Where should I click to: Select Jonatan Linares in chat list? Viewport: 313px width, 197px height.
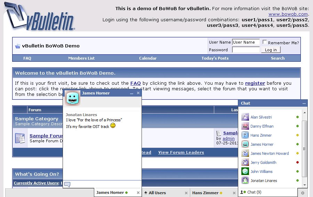coord(264,181)
